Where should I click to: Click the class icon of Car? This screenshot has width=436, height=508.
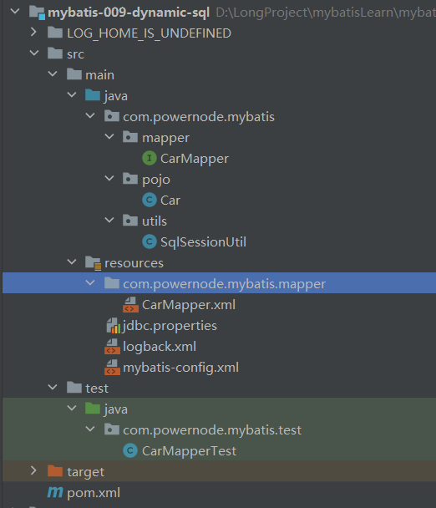pos(150,200)
